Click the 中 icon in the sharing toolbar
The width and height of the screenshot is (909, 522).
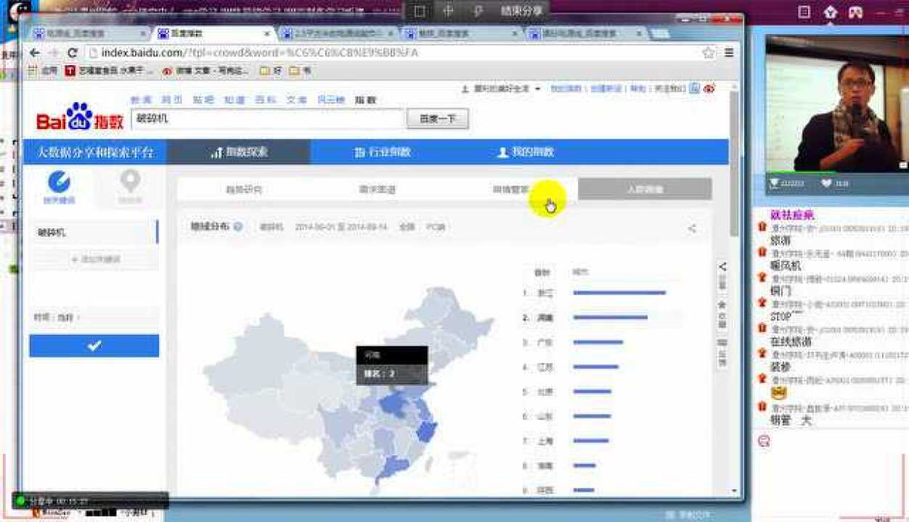coord(448,11)
